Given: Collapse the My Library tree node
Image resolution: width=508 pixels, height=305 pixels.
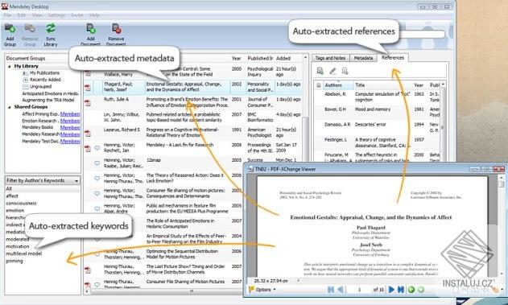Looking at the screenshot, I should 10,66.
